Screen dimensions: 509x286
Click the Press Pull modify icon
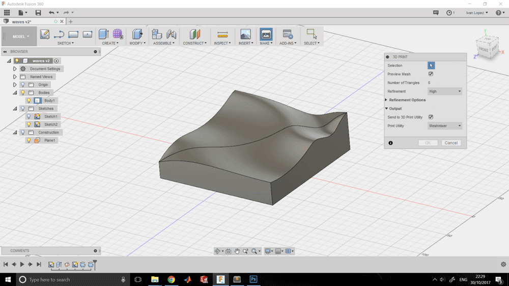pyautogui.click(x=137, y=34)
